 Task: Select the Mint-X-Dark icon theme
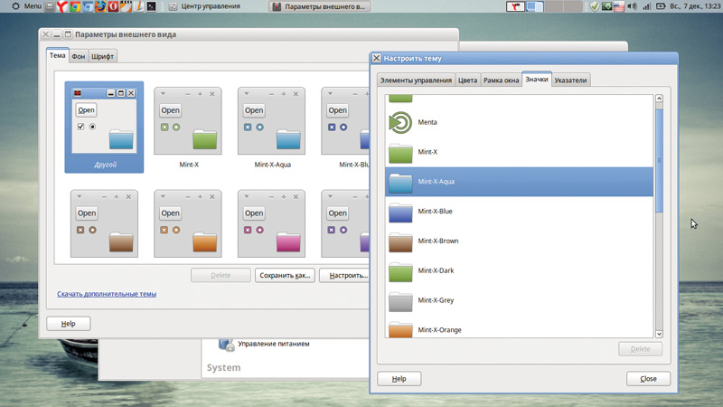click(436, 270)
